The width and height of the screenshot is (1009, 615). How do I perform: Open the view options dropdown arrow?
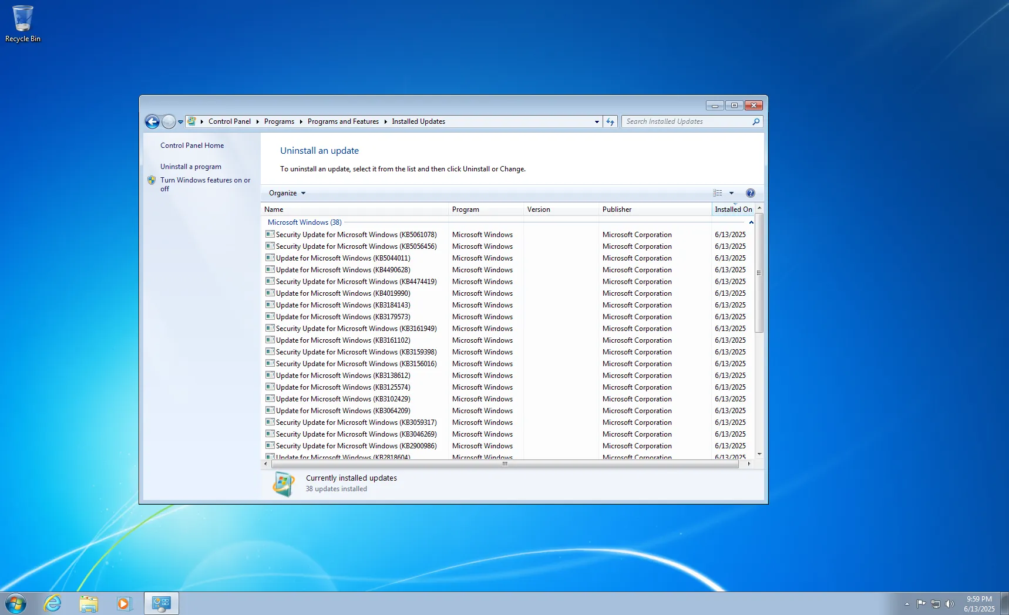coord(731,193)
